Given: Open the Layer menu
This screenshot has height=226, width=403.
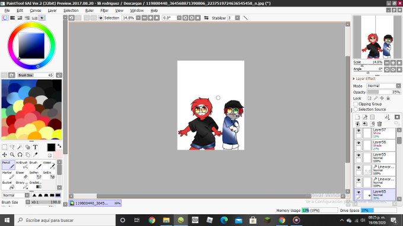Looking at the screenshot, I should click(x=52, y=11).
